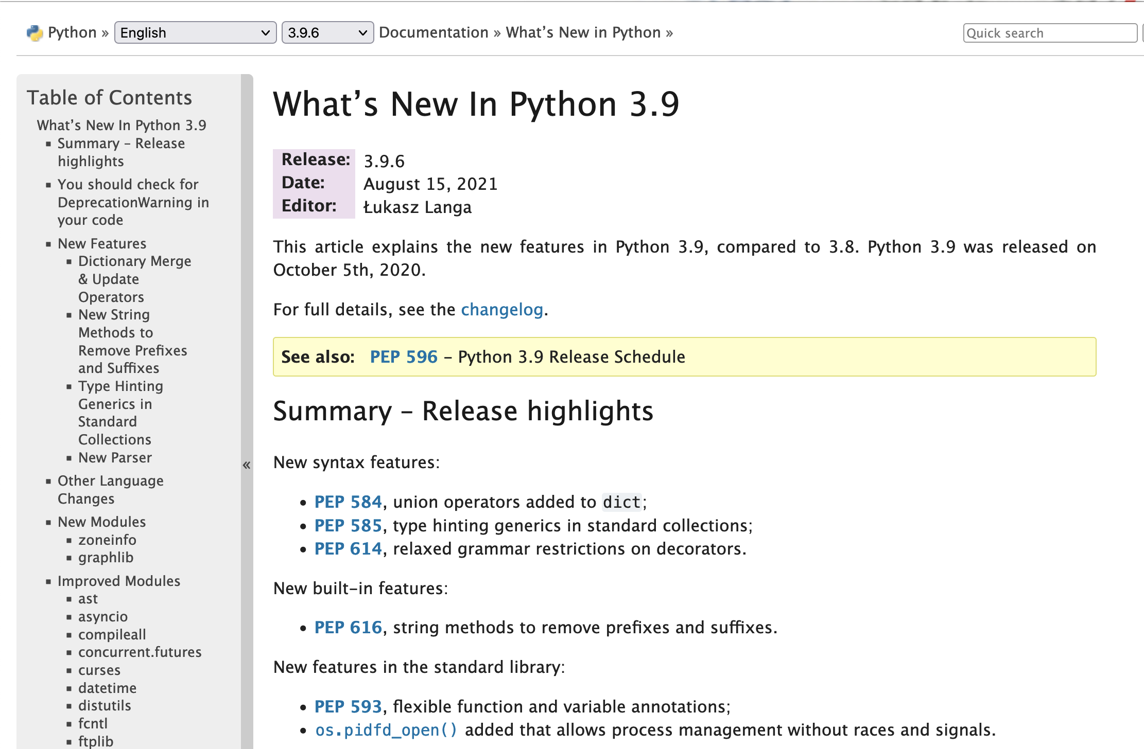Select fcntl in the sidebar
The image size is (1144, 749).
[93, 724]
